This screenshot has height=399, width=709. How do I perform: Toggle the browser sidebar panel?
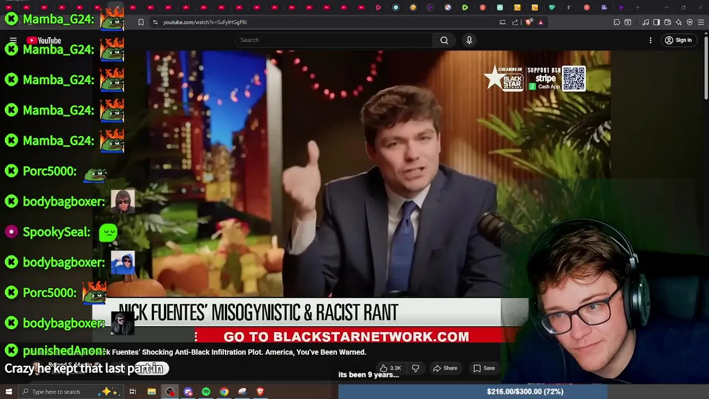coord(656,22)
